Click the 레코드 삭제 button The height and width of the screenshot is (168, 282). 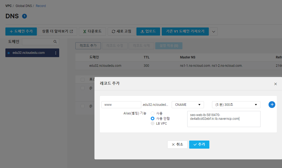[141, 46]
